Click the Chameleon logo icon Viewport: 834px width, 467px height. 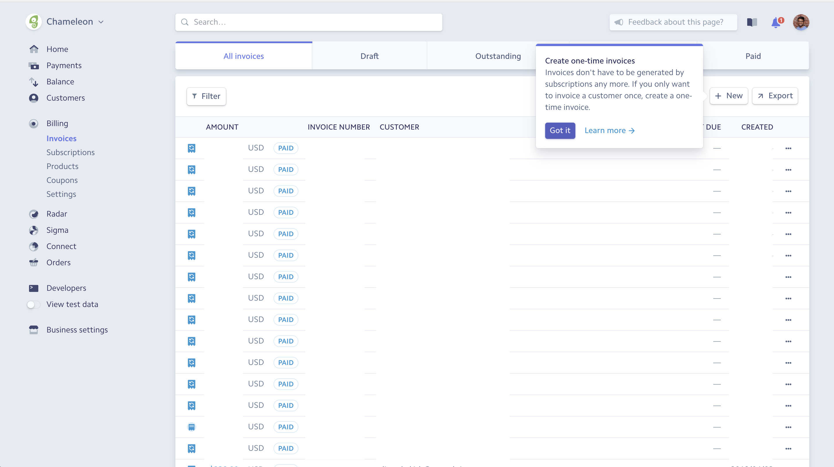pos(34,22)
